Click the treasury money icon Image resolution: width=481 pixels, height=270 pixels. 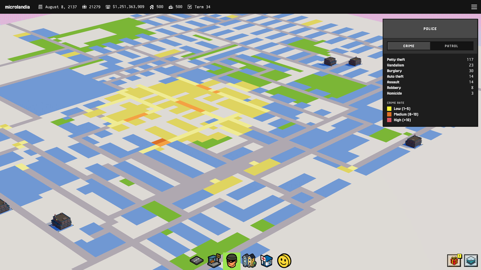[108, 7]
